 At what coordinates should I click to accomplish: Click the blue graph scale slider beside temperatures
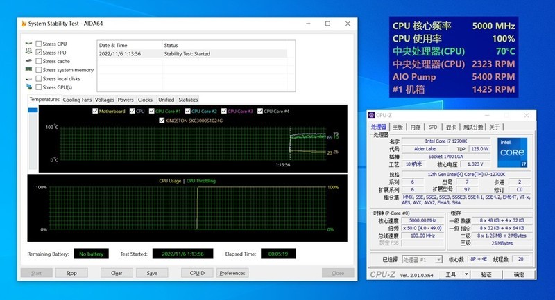(33, 110)
